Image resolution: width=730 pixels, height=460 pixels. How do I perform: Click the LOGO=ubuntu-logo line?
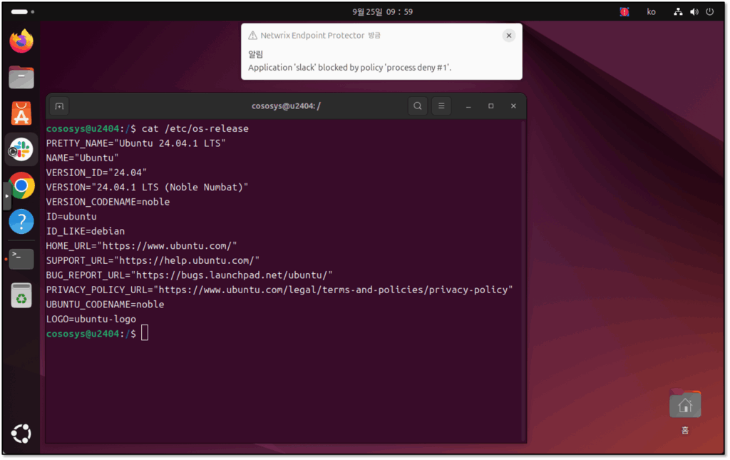click(x=91, y=320)
